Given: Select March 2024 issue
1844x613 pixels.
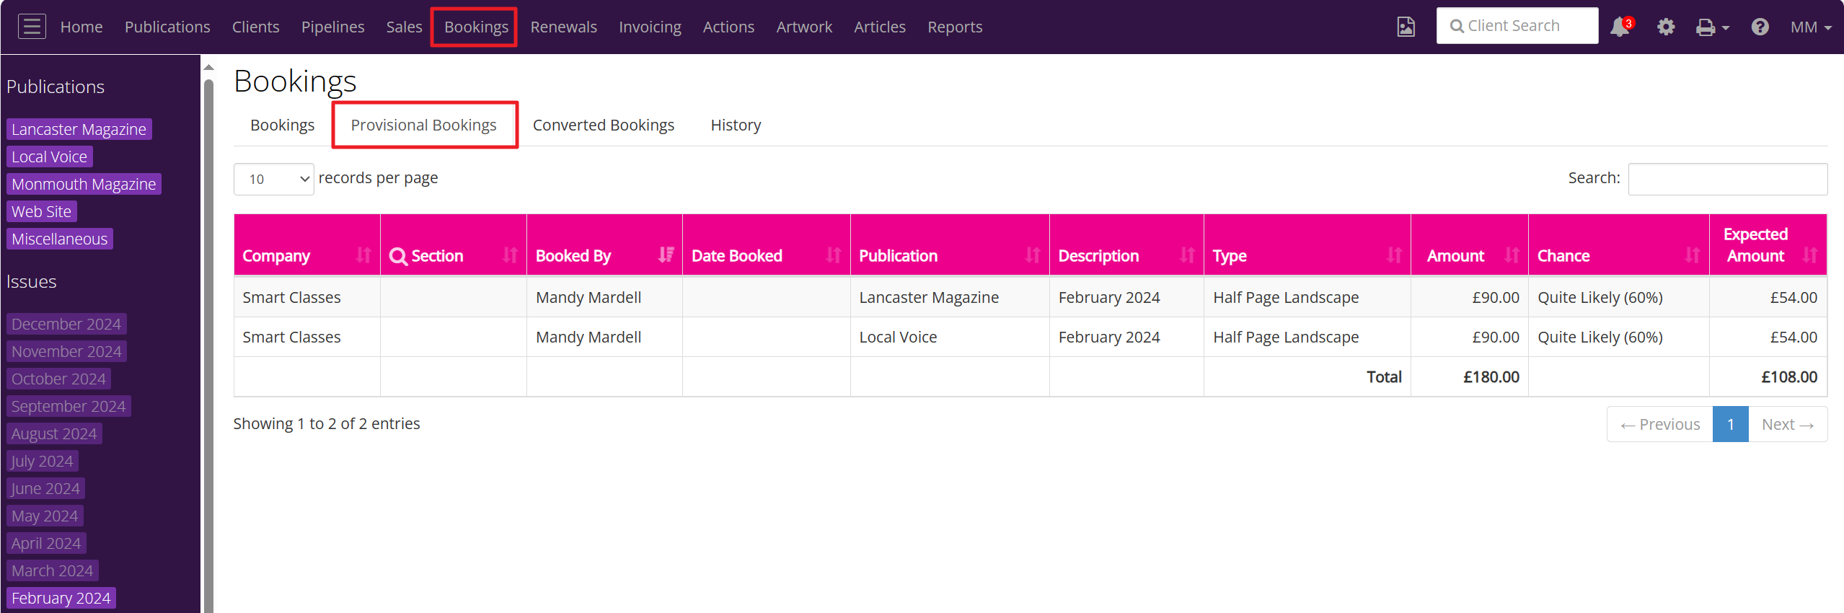Looking at the screenshot, I should click(52, 570).
